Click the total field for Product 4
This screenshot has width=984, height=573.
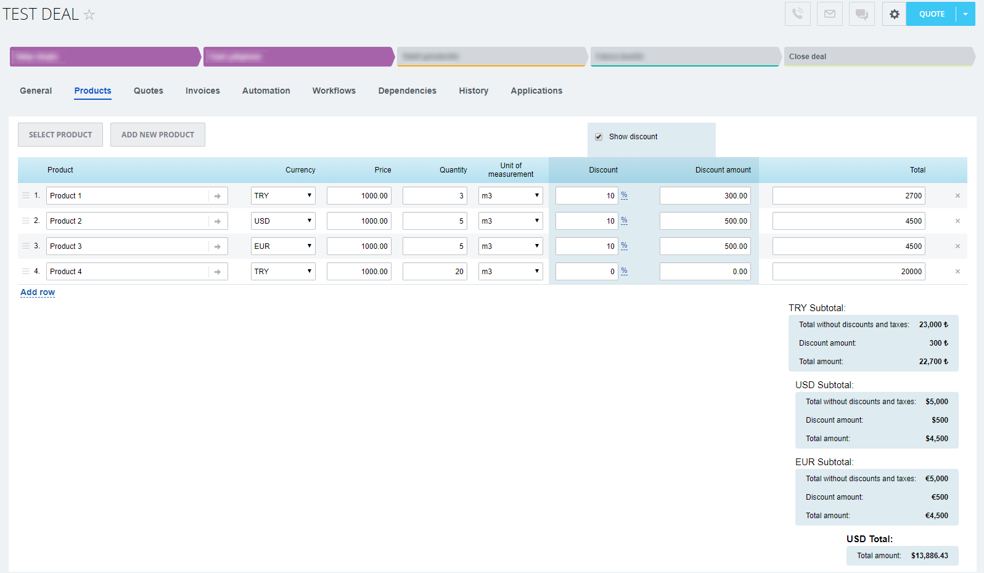849,271
